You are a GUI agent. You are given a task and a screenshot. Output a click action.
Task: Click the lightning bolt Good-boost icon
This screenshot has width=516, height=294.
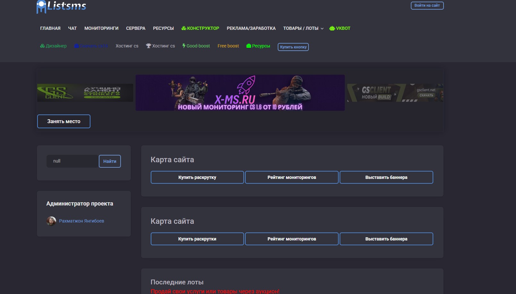pos(184,46)
